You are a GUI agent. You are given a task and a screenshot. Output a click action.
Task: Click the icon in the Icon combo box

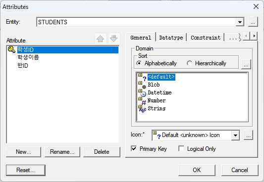(157, 135)
